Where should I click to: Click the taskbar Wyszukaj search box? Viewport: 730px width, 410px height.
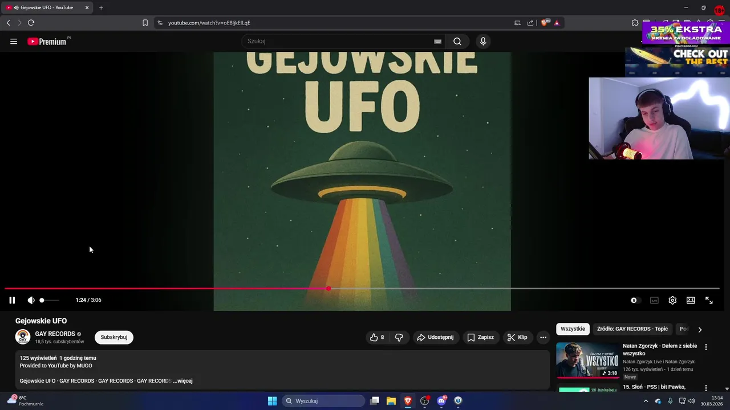[324, 401]
